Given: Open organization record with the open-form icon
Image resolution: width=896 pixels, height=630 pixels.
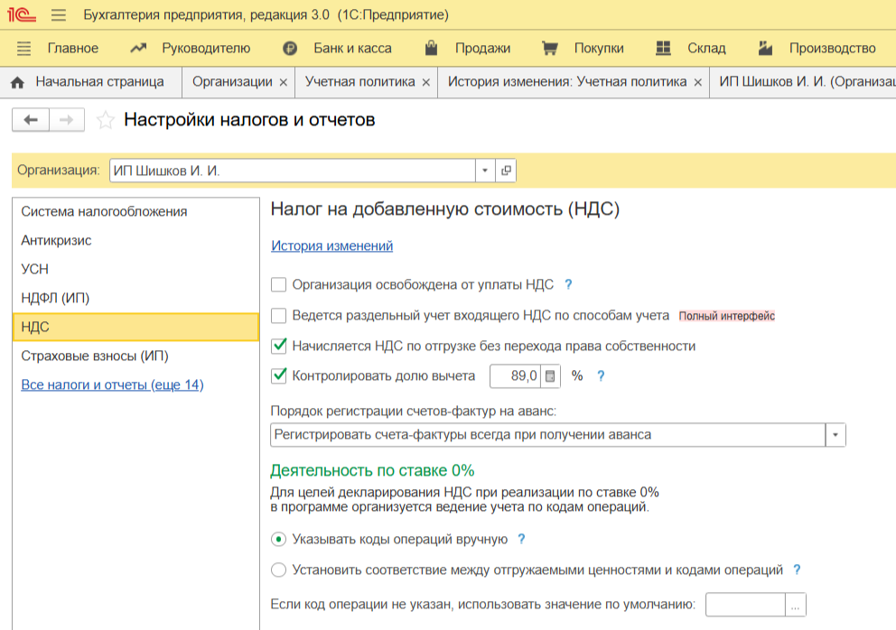Looking at the screenshot, I should 506,171.
